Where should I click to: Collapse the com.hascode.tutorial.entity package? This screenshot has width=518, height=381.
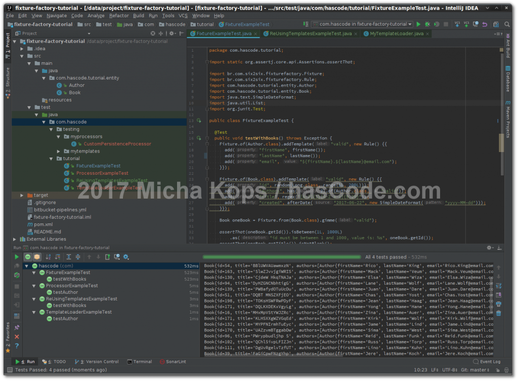pyautogui.click(x=44, y=78)
